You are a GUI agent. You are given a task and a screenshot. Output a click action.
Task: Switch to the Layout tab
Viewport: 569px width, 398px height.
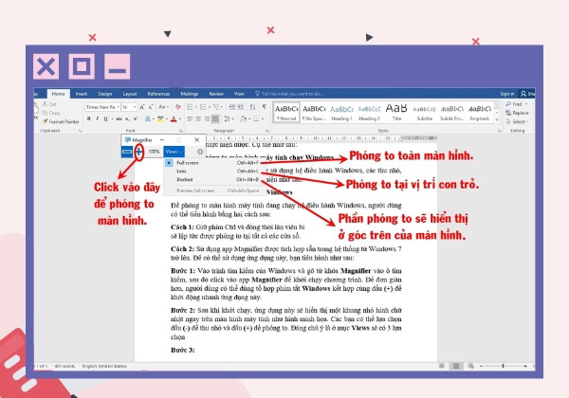point(130,94)
